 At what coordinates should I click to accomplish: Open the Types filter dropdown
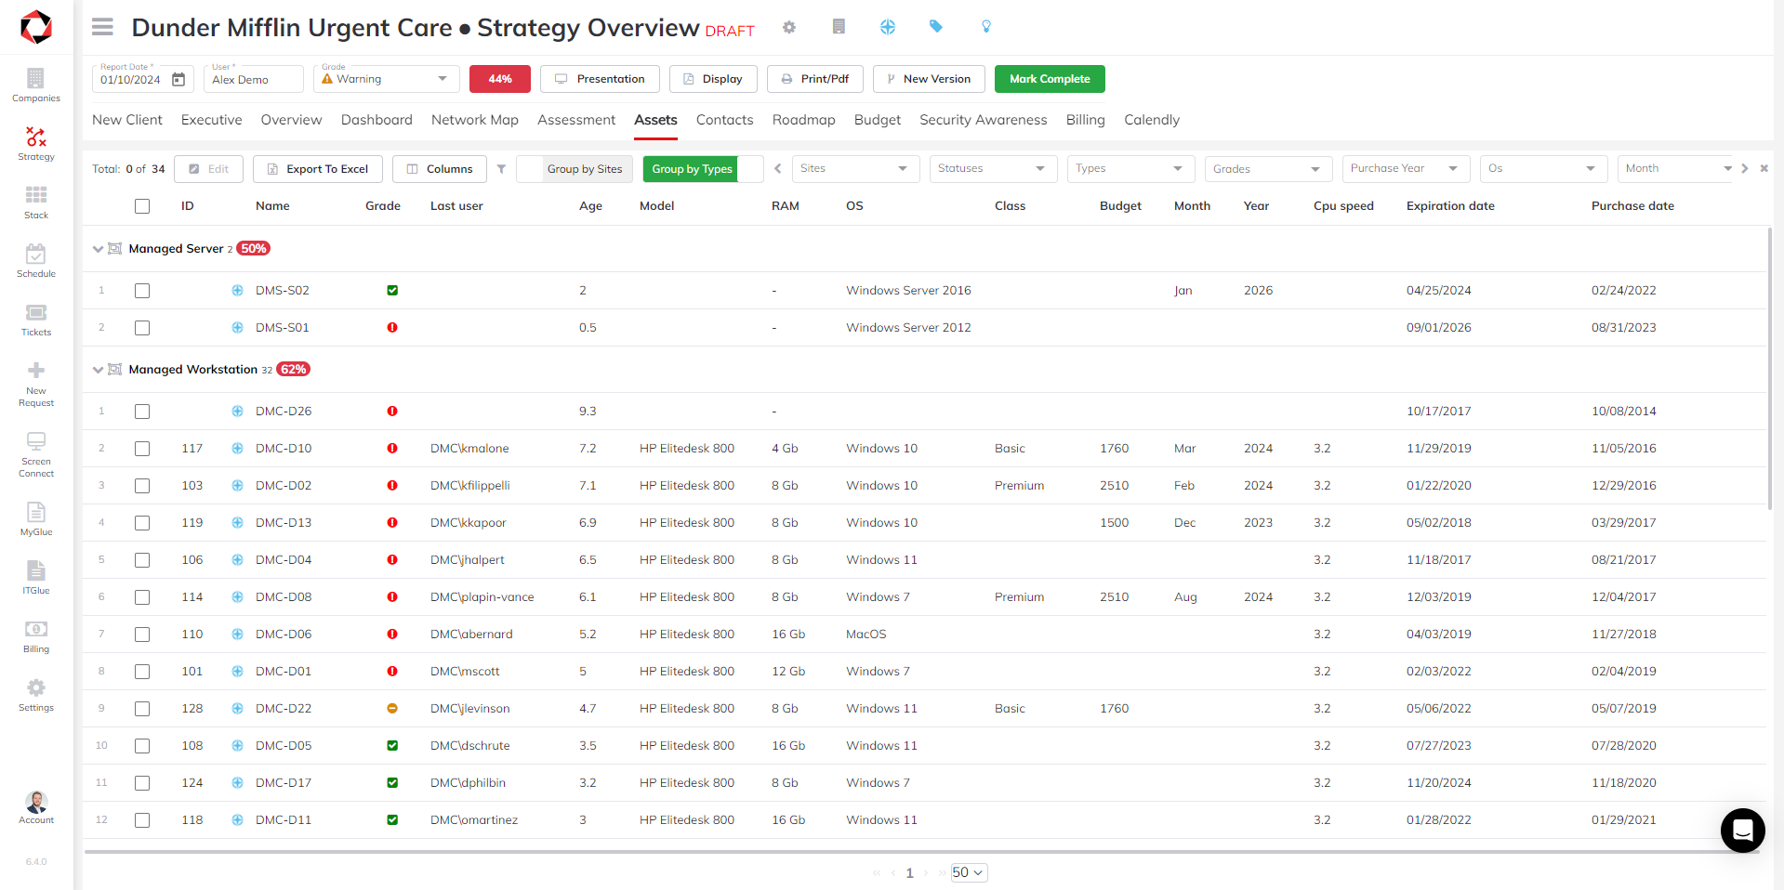click(1131, 168)
